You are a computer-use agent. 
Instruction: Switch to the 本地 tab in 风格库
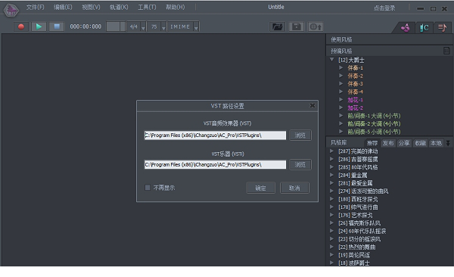pyautogui.click(x=436, y=143)
